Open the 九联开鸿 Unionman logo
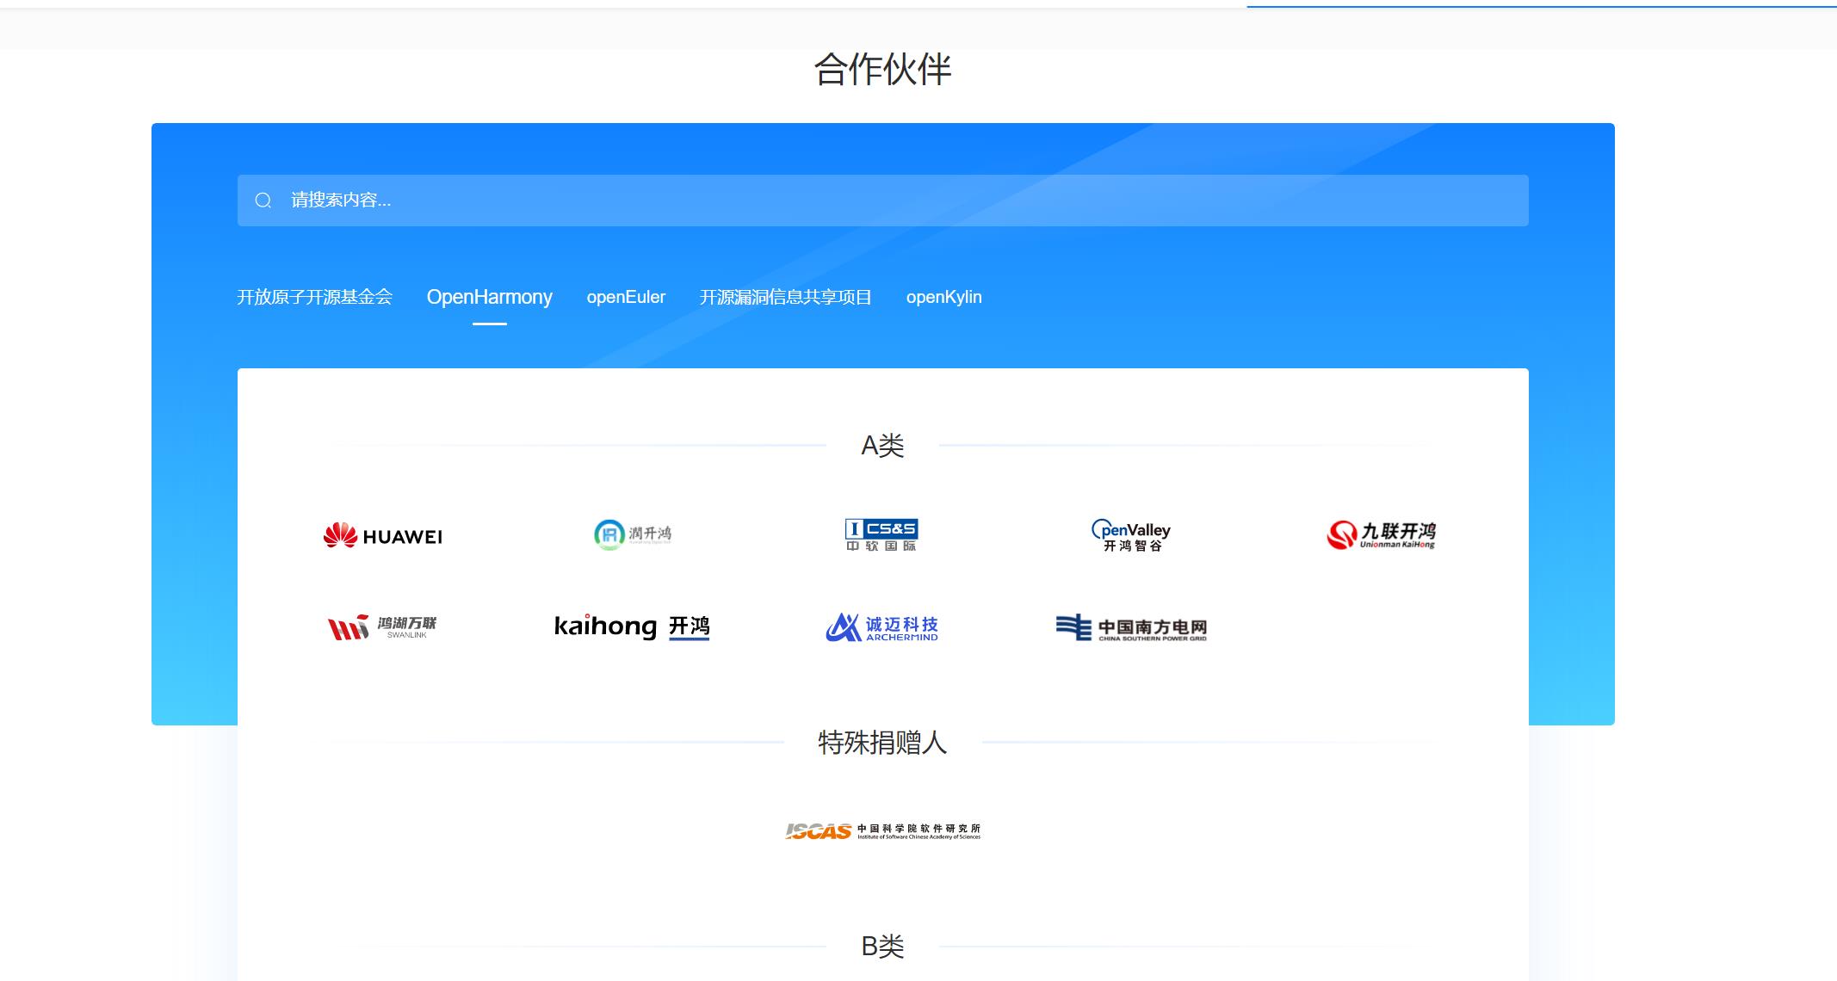Image resolution: width=1837 pixels, height=981 pixels. (x=1381, y=534)
